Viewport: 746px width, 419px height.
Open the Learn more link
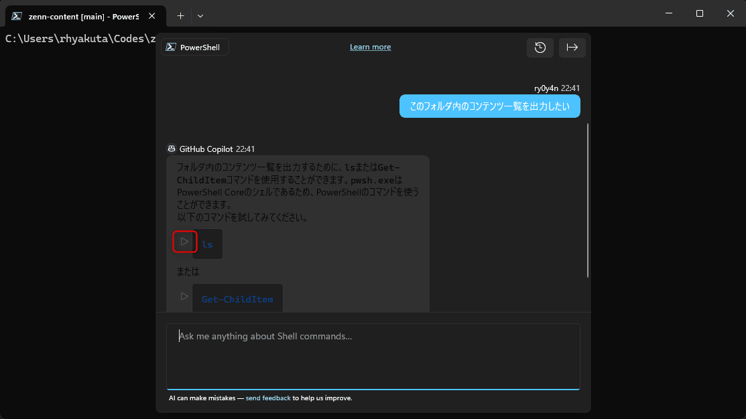click(x=370, y=47)
